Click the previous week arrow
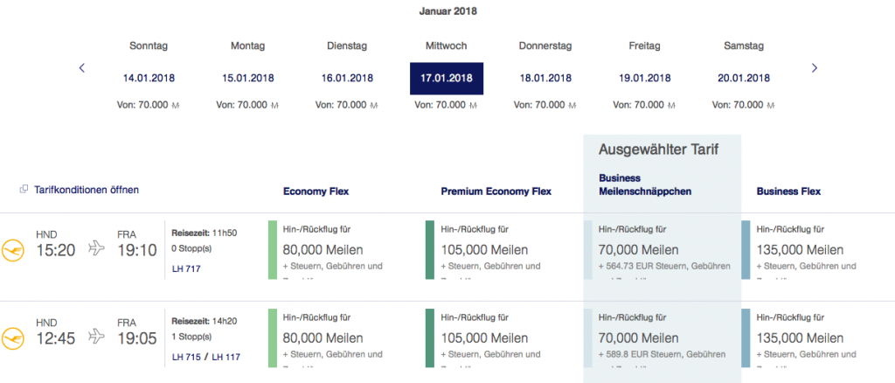Viewport: 895px width, 383px height. click(82, 67)
